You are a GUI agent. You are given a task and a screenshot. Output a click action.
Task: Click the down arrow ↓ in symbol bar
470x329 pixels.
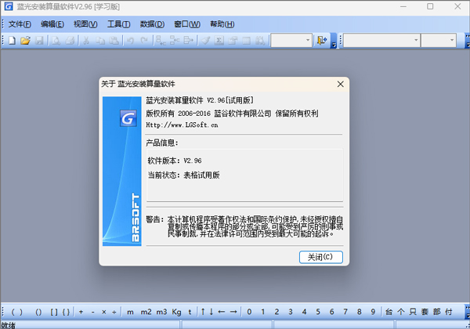(211, 312)
